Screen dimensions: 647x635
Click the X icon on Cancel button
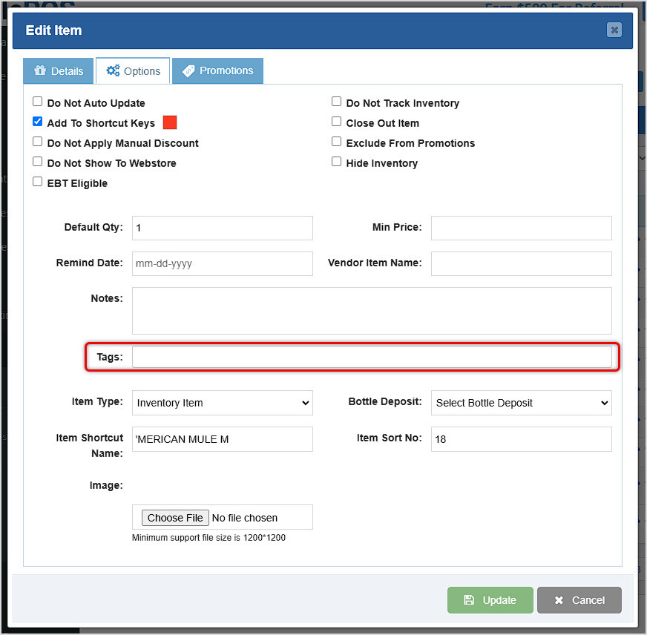pyautogui.click(x=559, y=600)
